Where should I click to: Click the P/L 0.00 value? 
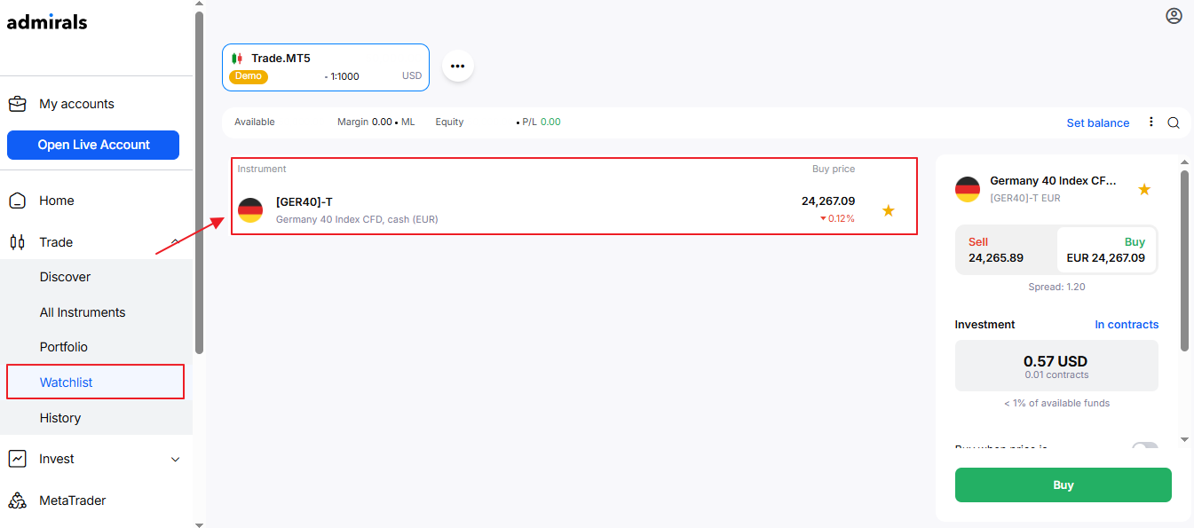point(542,122)
